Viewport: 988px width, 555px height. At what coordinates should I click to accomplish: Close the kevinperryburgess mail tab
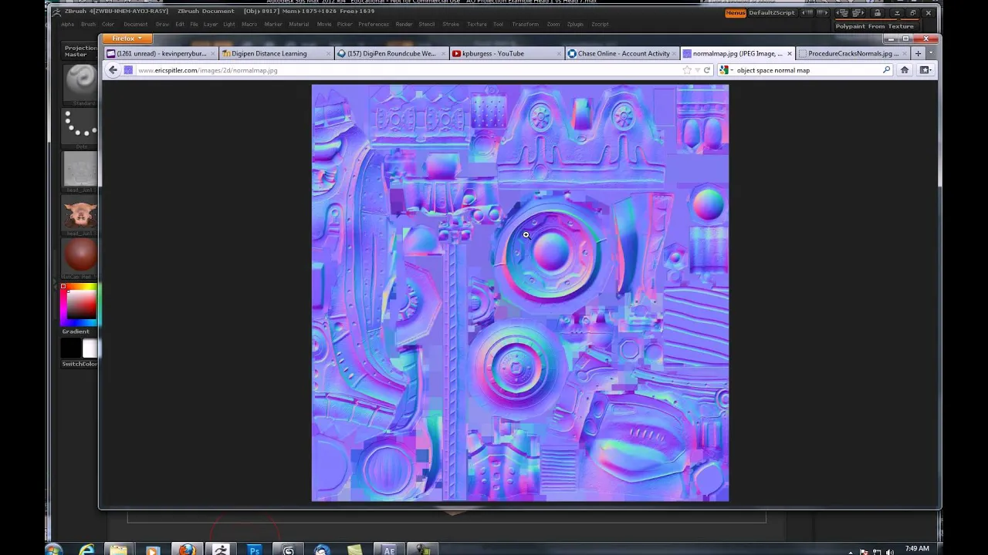click(213, 53)
